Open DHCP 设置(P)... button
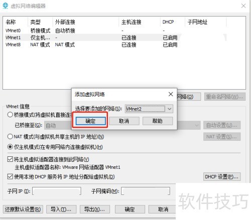The width and height of the screenshot is (251, 220). [x=222, y=176]
